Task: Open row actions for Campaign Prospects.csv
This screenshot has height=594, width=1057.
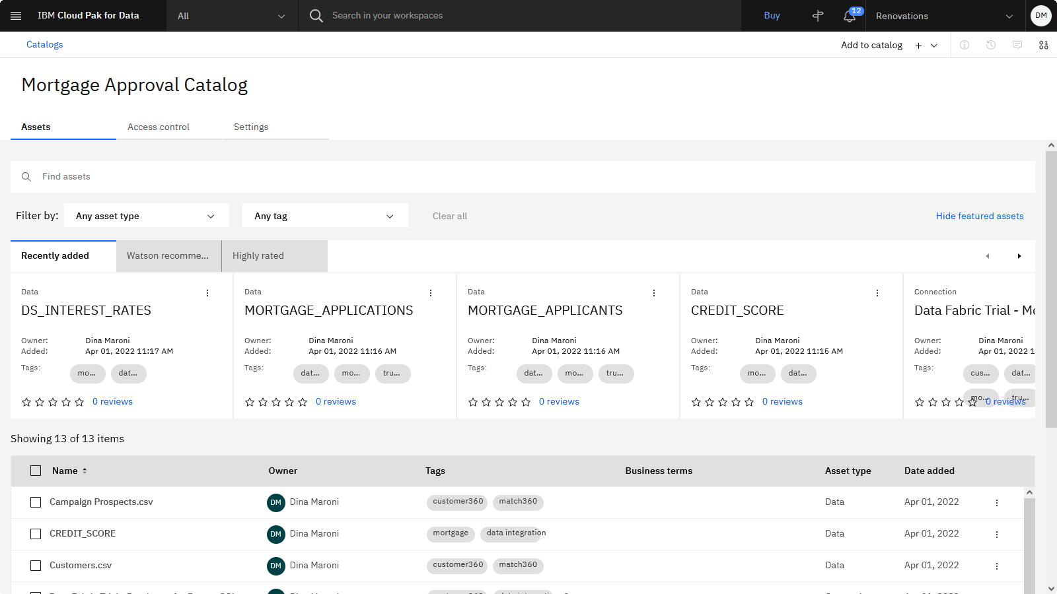Action: click(x=997, y=503)
